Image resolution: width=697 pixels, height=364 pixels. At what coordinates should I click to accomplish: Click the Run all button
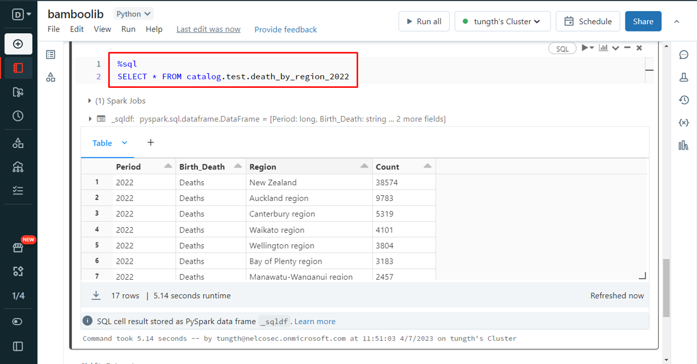(423, 21)
